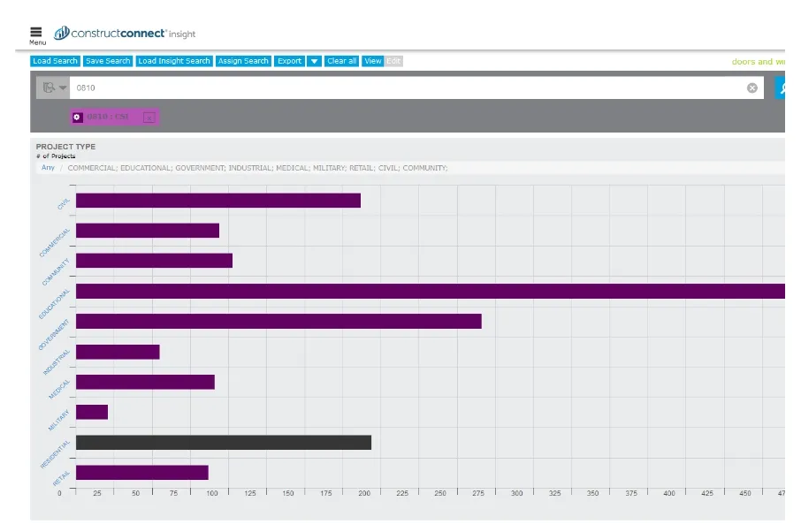
Task: Click the MILITARY axis label
Action: (x=58, y=420)
